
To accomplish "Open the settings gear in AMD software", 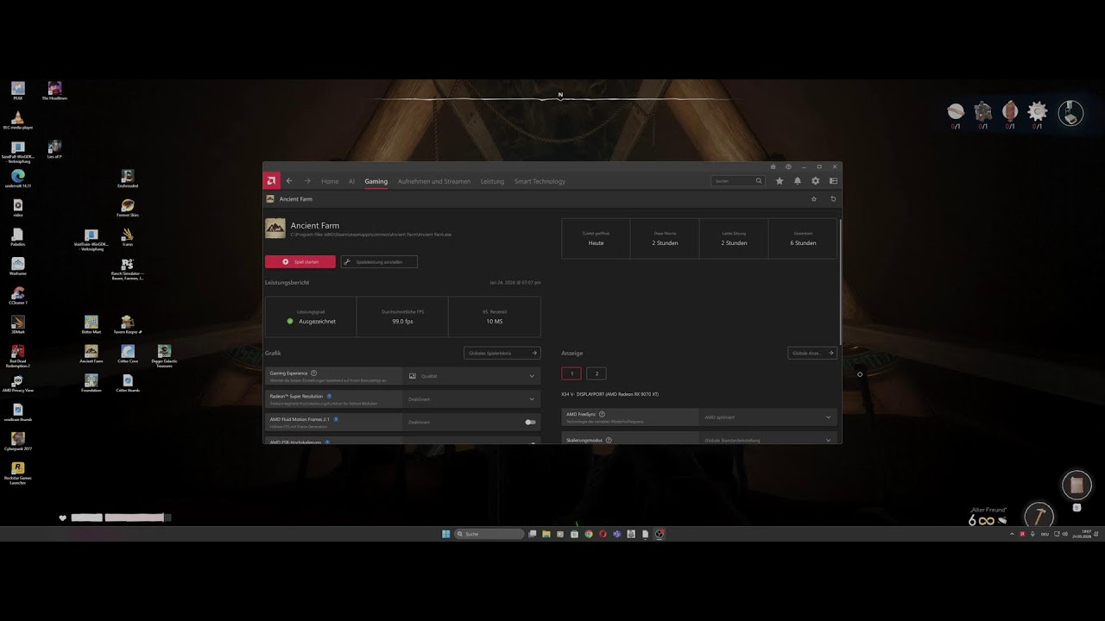I will tap(815, 181).
